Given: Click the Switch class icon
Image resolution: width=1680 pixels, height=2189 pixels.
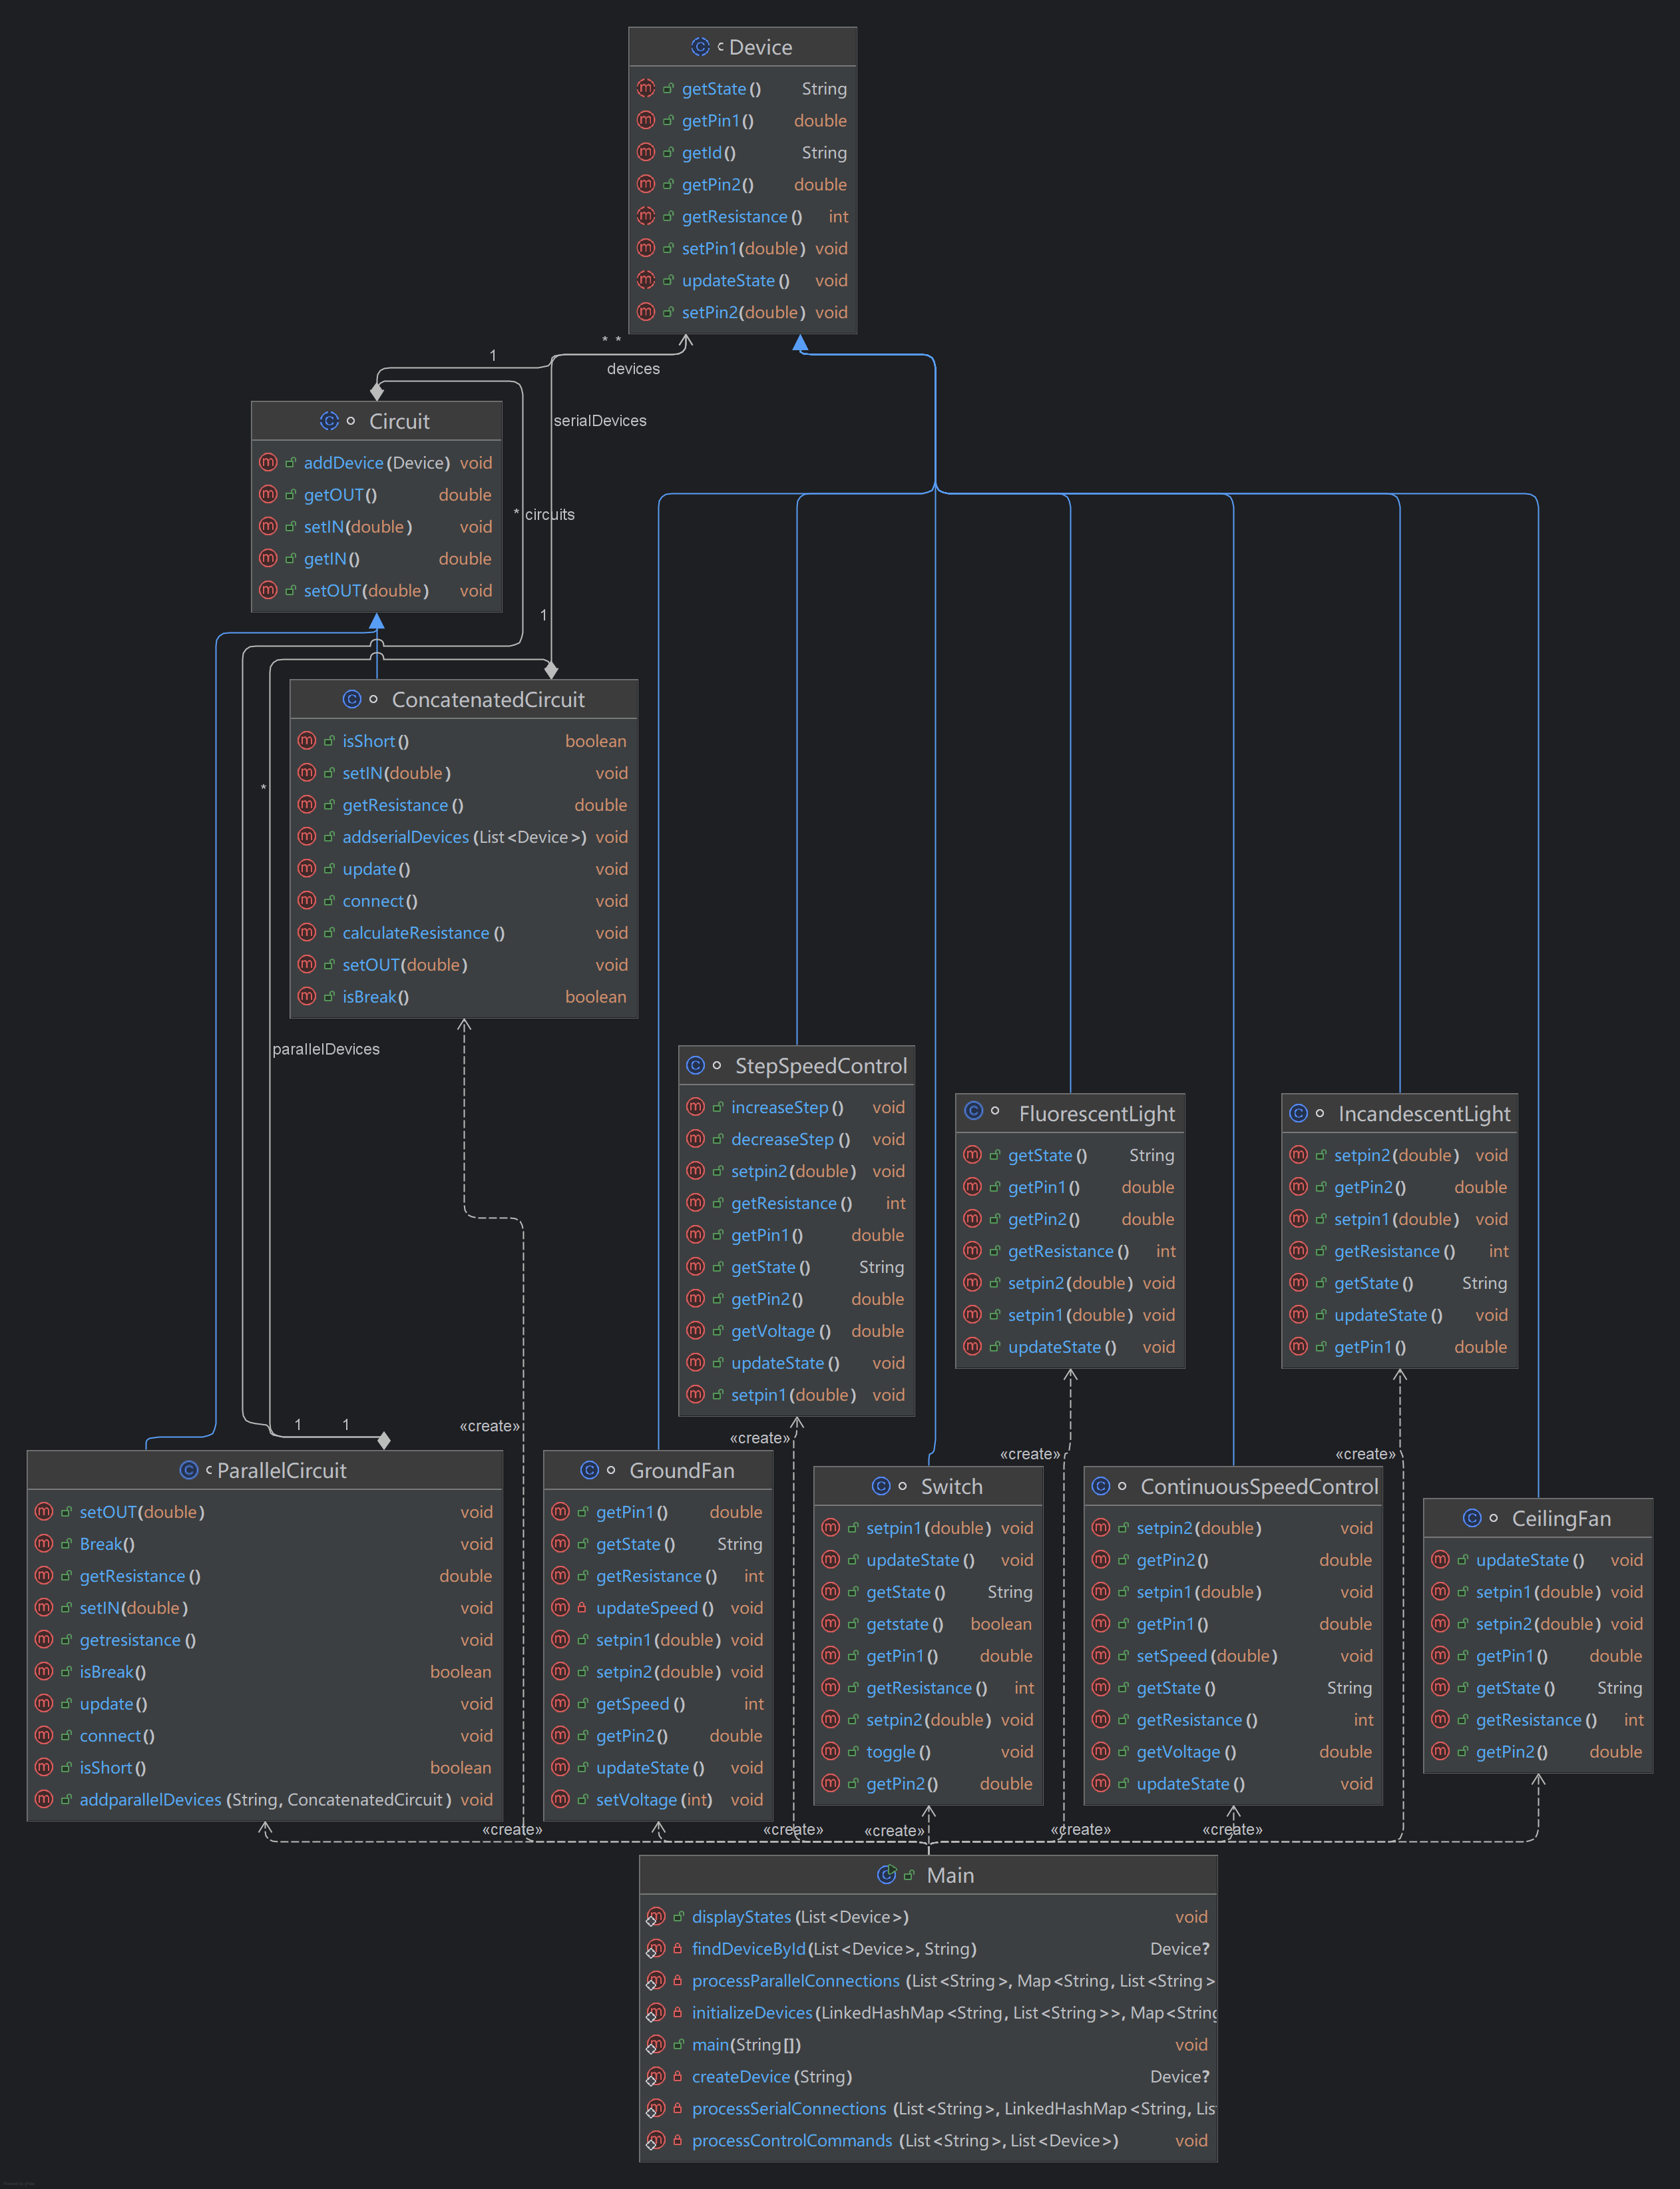Looking at the screenshot, I should coord(881,1486).
